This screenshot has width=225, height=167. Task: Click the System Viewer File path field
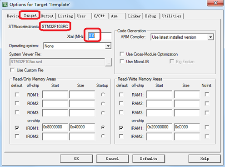57,62
